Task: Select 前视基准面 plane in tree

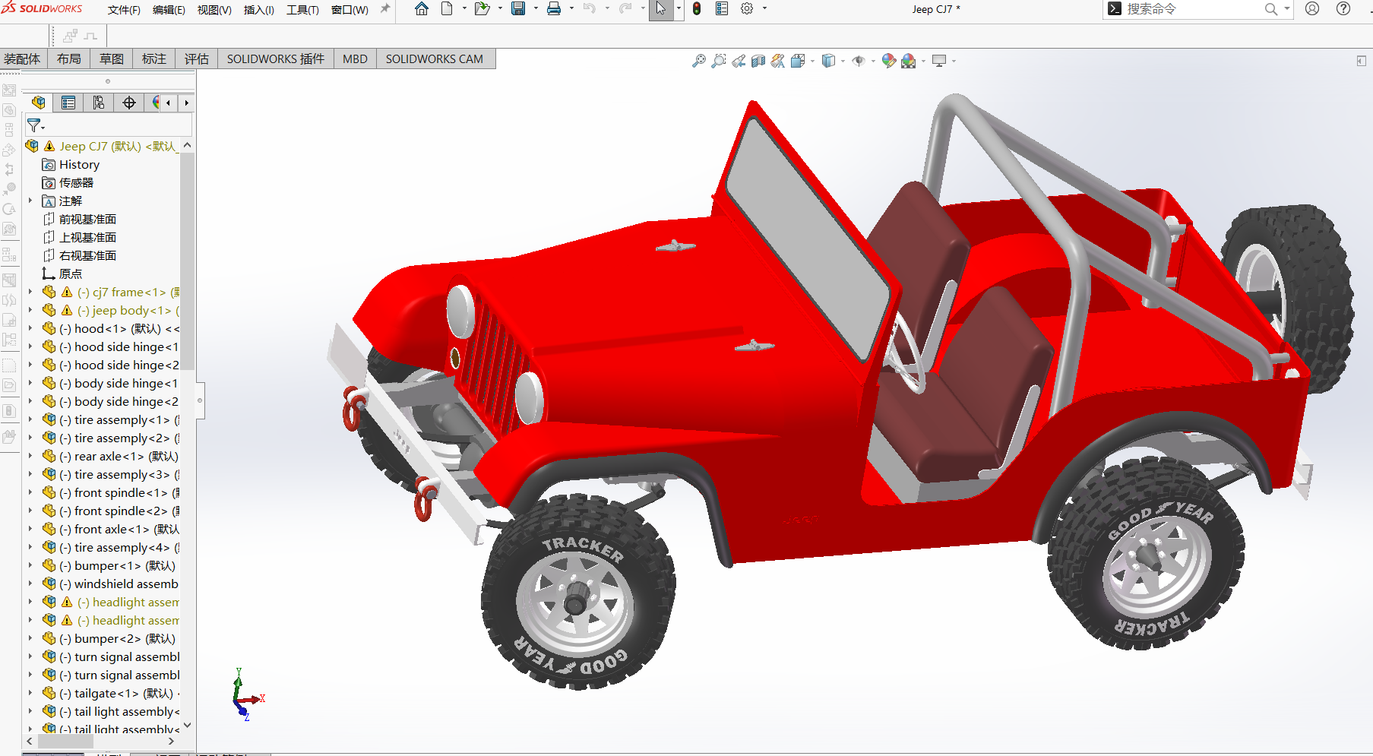Action: pyautogui.click(x=87, y=220)
